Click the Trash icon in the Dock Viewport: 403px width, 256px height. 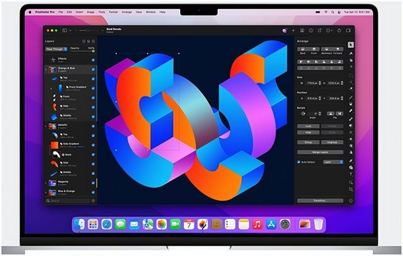tap(318, 225)
